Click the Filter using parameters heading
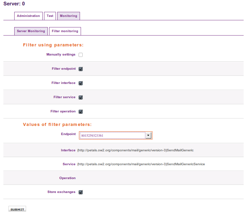This screenshot has height=216, width=245. tap(53, 45)
